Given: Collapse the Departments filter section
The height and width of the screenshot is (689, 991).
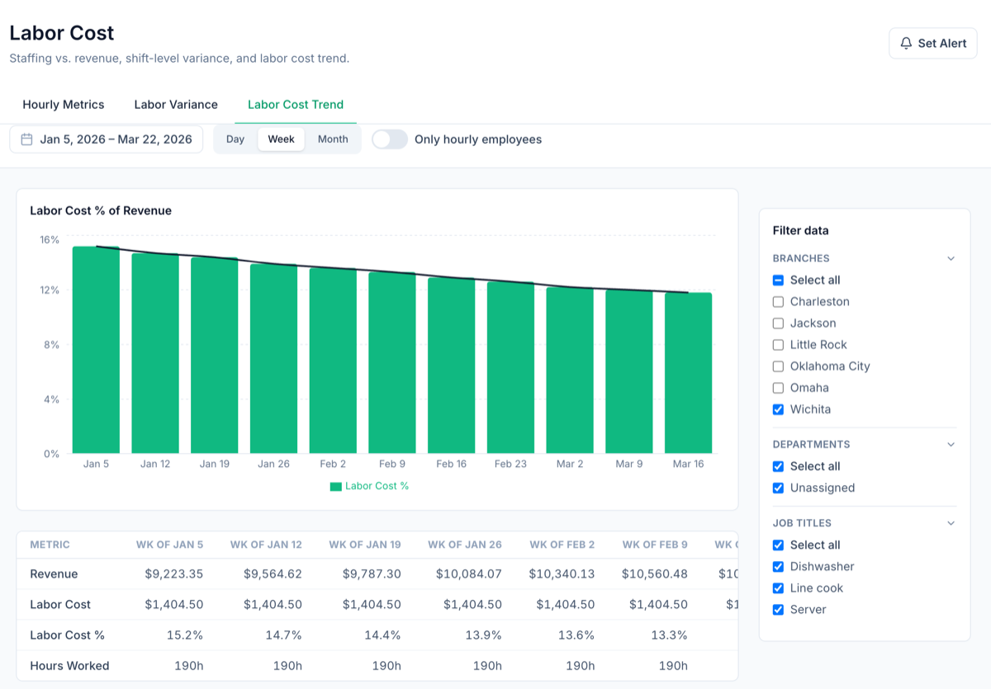Looking at the screenshot, I should point(951,444).
